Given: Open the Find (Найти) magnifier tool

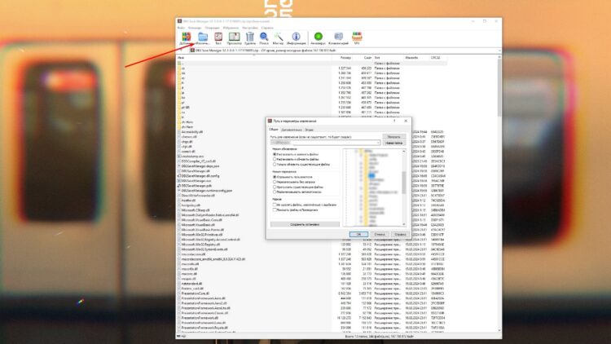Looking at the screenshot, I should [x=264, y=37].
